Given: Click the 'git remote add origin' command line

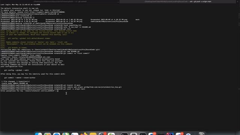Looking at the screenshot, I should pos(61,87).
